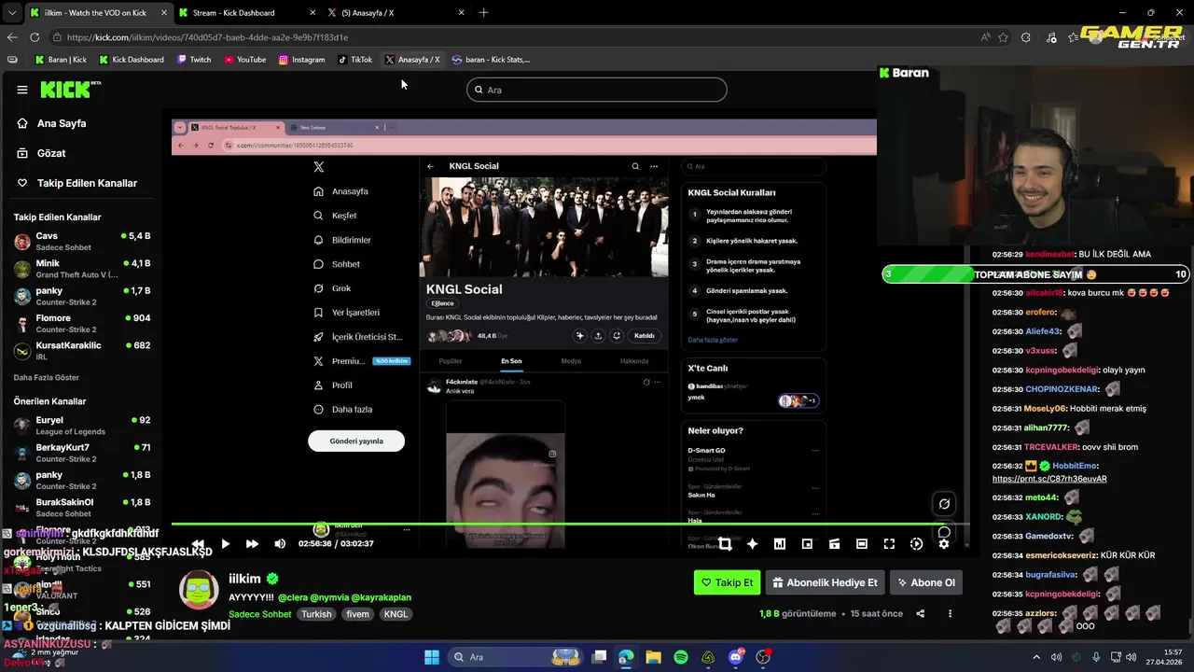Change playback speed via circular icon
The height and width of the screenshot is (672, 1194).
tap(916, 543)
